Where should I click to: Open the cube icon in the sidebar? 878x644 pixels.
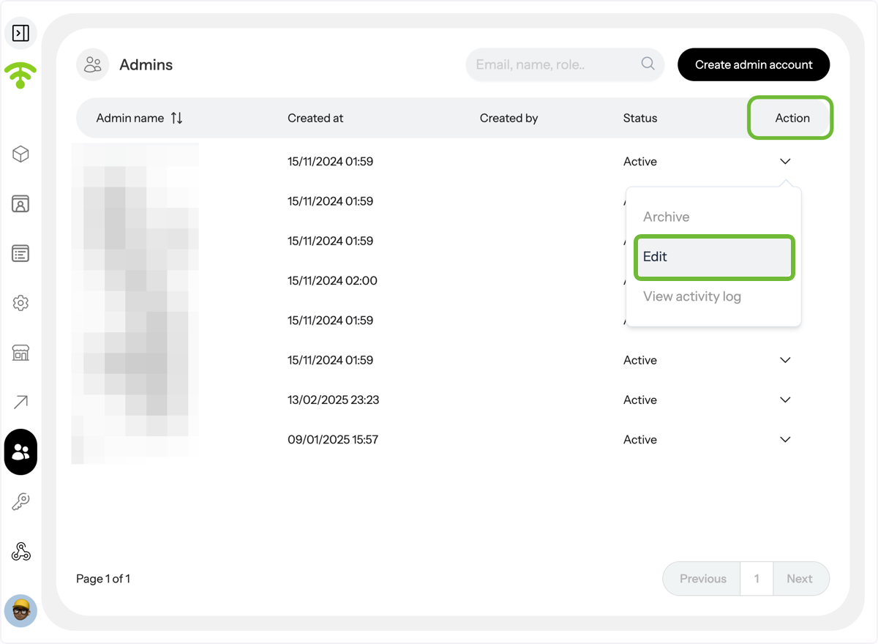pos(20,154)
